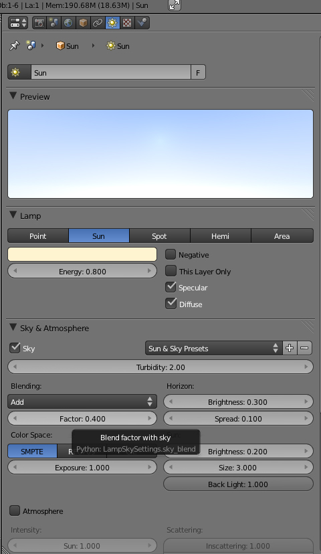Click the Turbidity 2.00 slider

click(160, 367)
